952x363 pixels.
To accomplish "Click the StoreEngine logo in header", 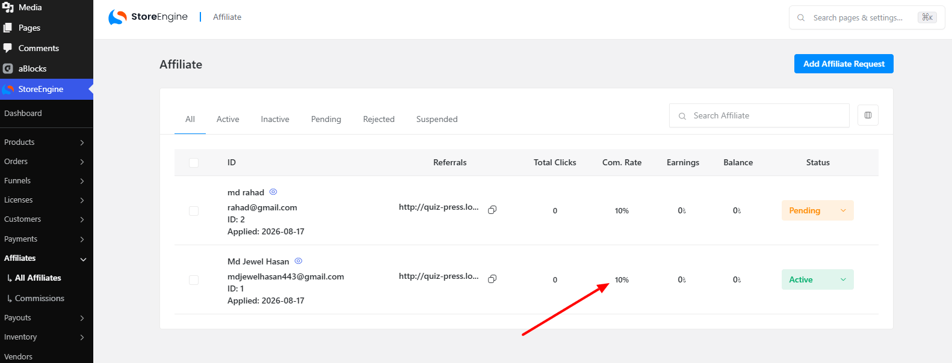I will [x=148, y=17].
